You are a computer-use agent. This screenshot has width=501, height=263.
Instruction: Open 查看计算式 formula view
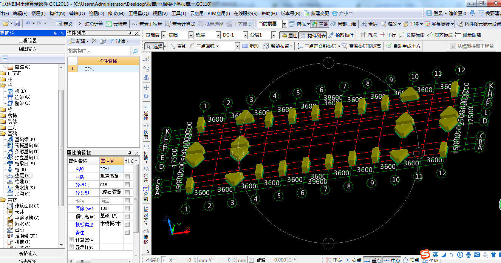tap(180, 24)
